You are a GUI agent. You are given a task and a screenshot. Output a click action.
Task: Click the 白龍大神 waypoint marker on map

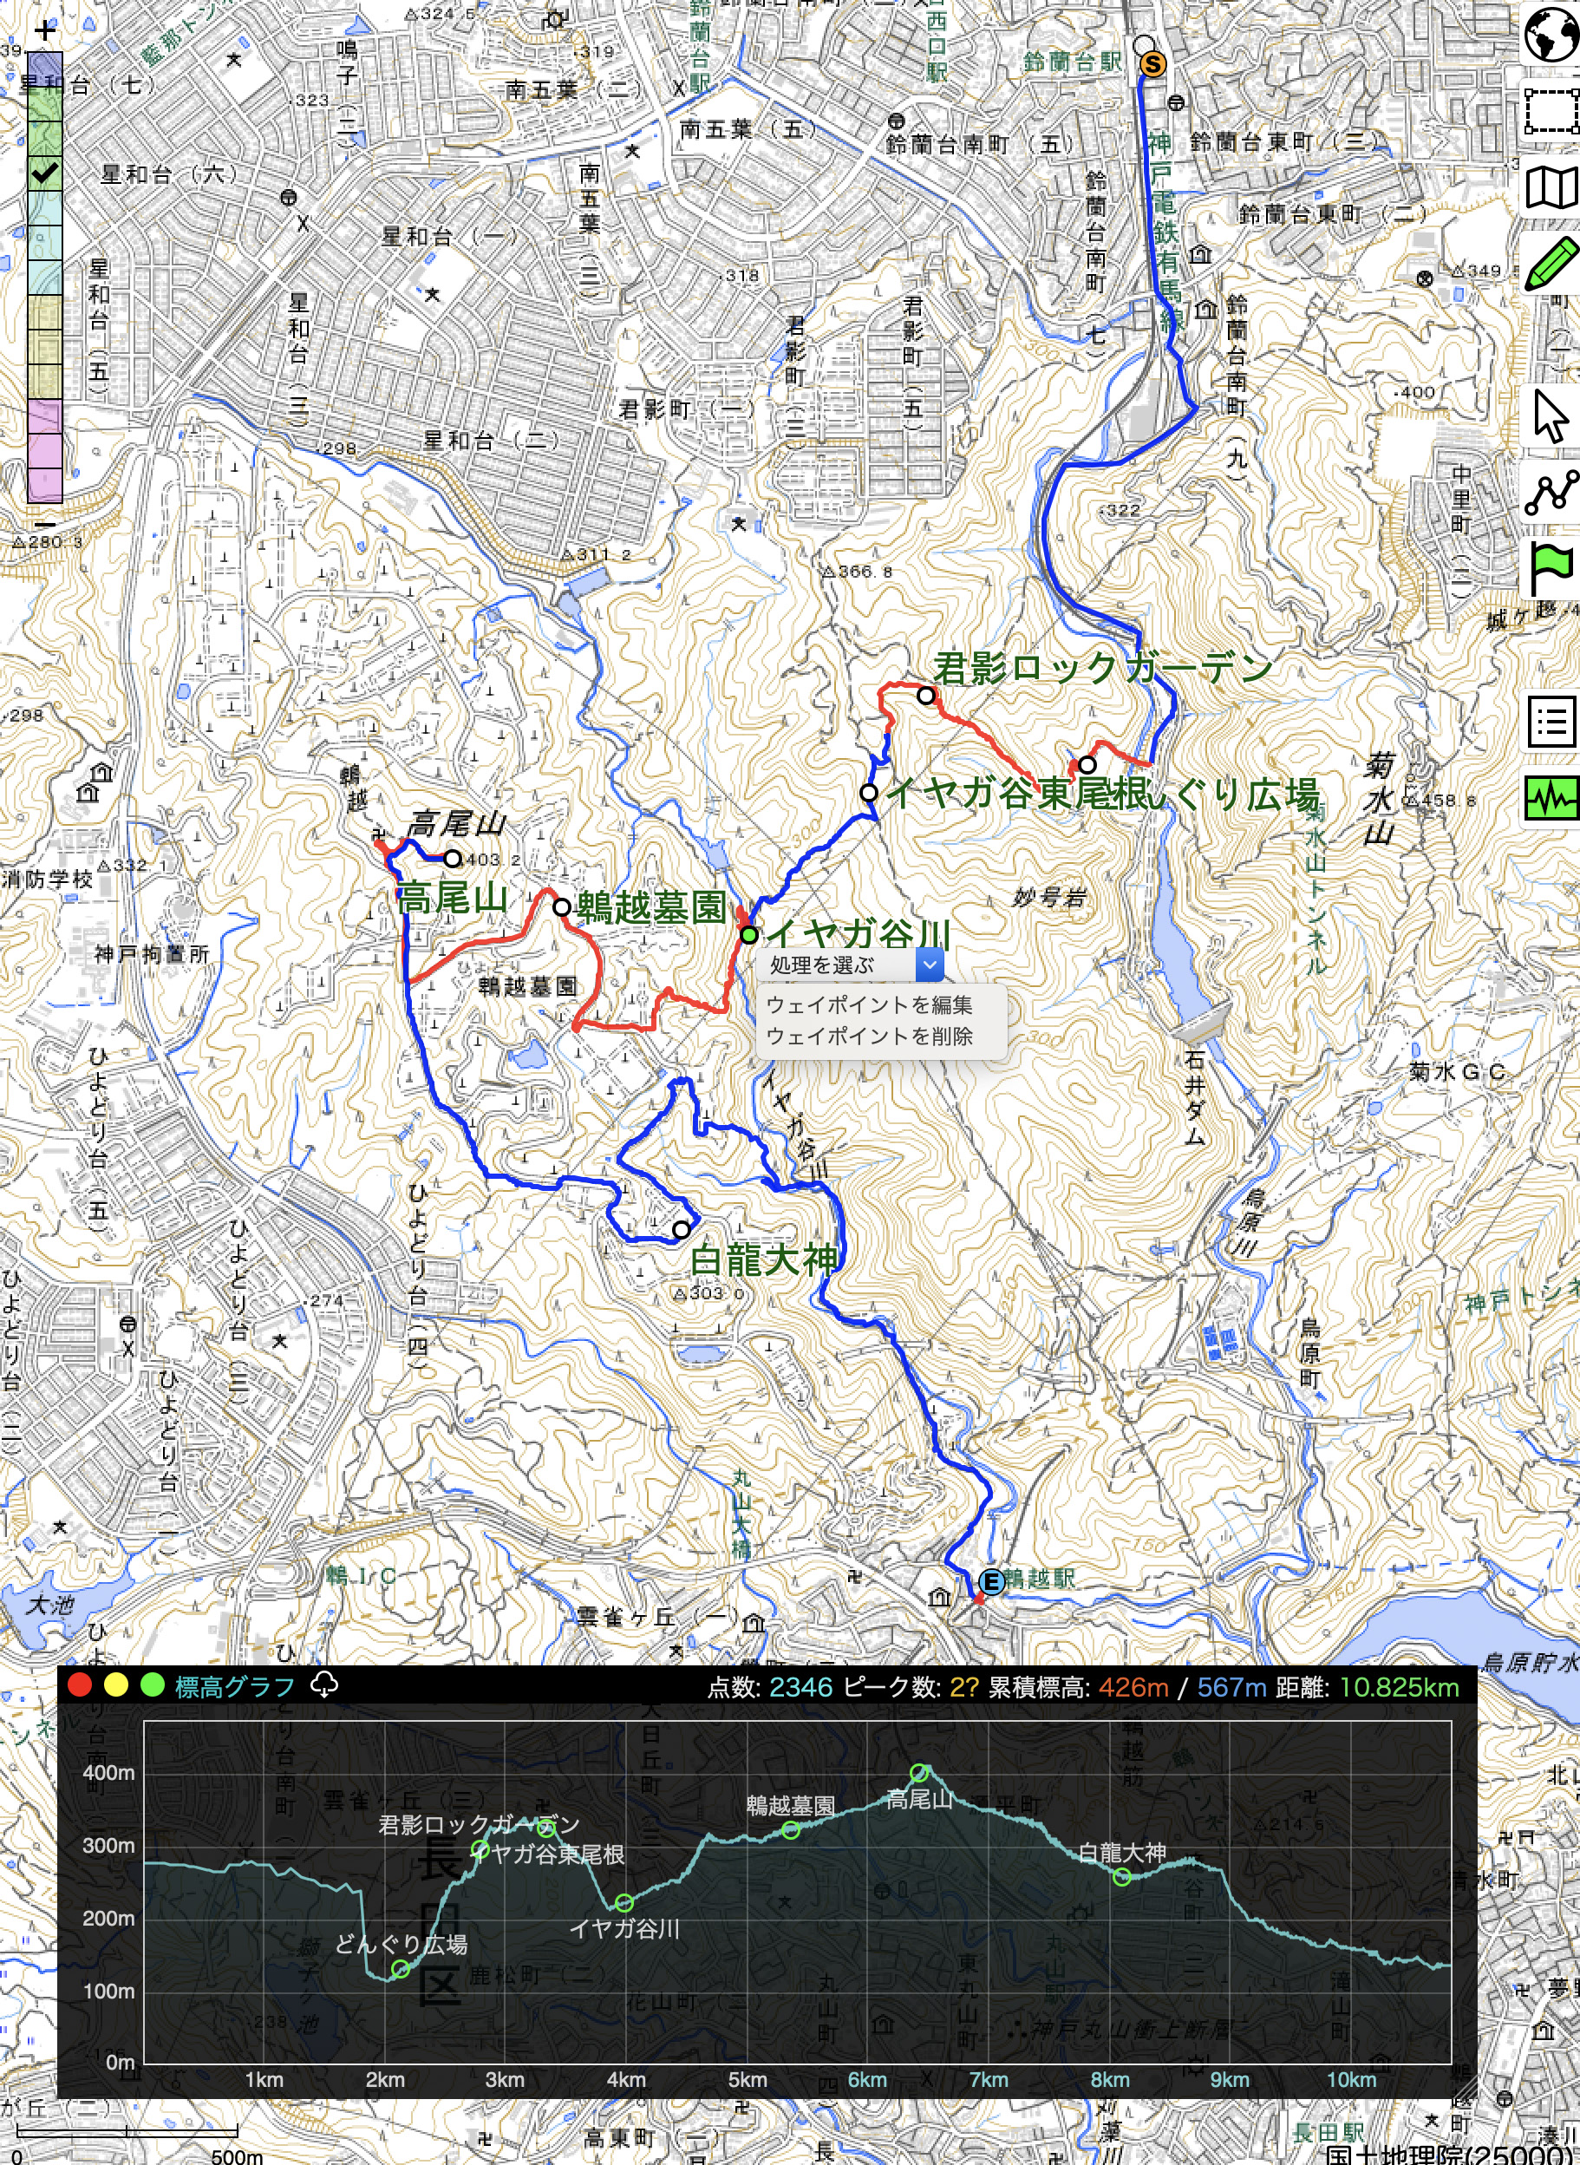click(681, 1229)
